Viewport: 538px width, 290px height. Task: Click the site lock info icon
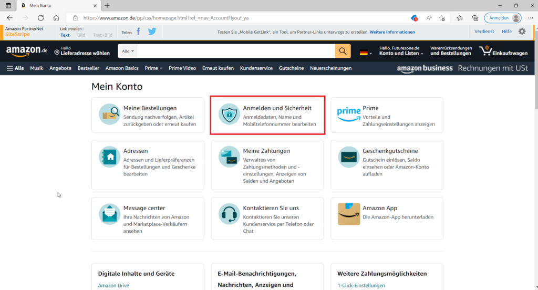tap(75, 18)
